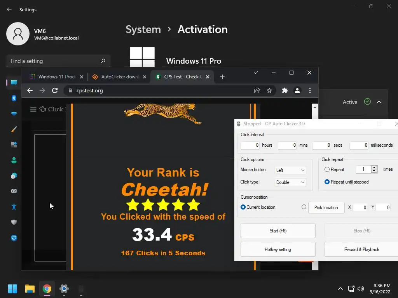Switch to CPS Test tab
398x298 pixels.
point(183,77)
